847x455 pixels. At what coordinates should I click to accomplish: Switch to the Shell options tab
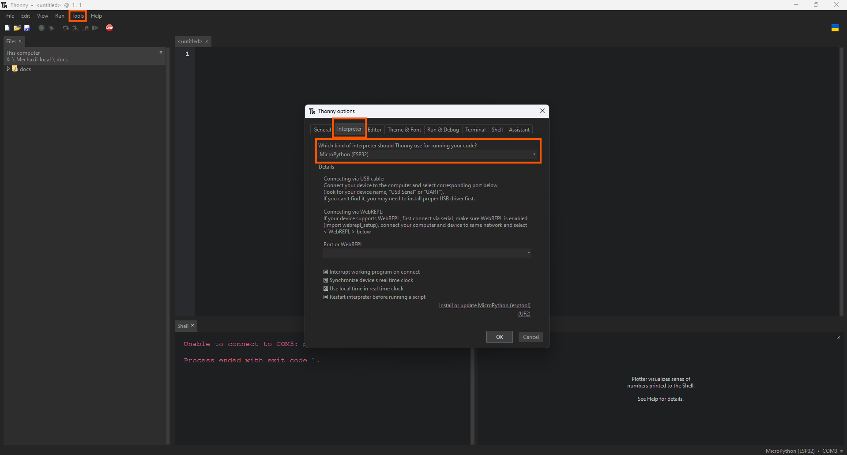click(497, 130)
